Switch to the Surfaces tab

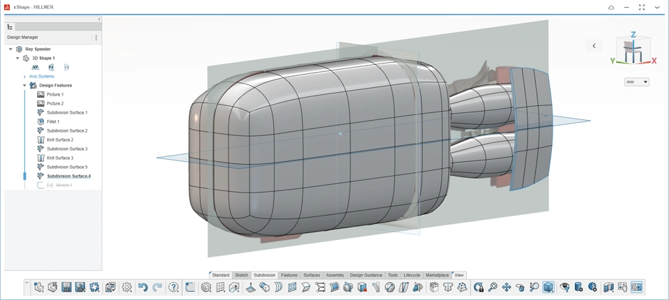coord(312,275)
